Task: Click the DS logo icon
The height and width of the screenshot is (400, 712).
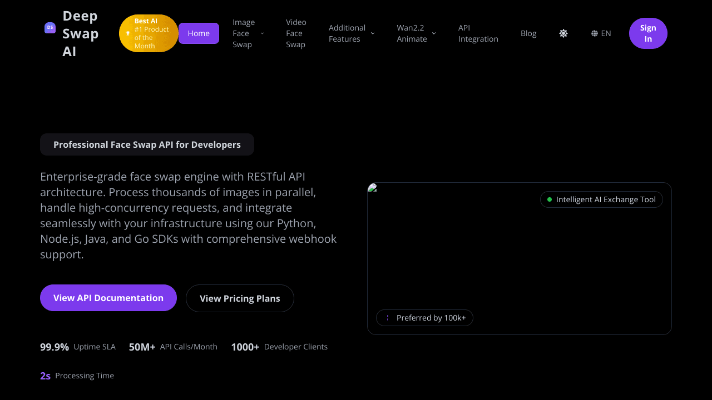Action: click(x=50, y=28)
